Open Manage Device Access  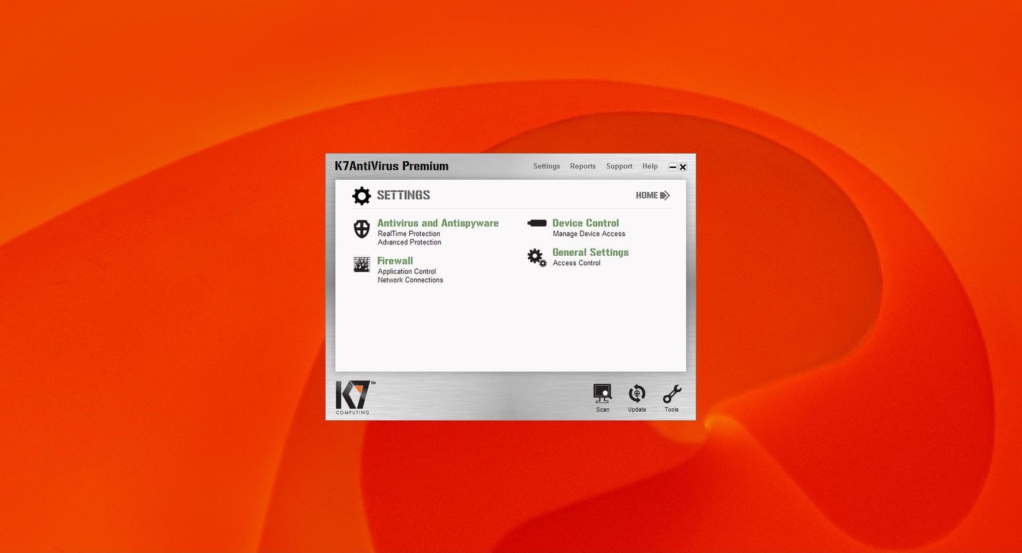tap(589, 234)
